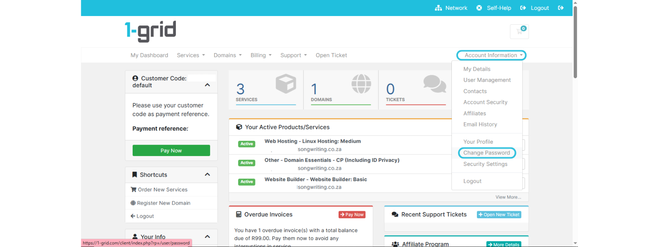The height and width of the screenshot is (247, 659).
Task: Choose Account Security in the dropdown
Action: click(x=485, y=102)
